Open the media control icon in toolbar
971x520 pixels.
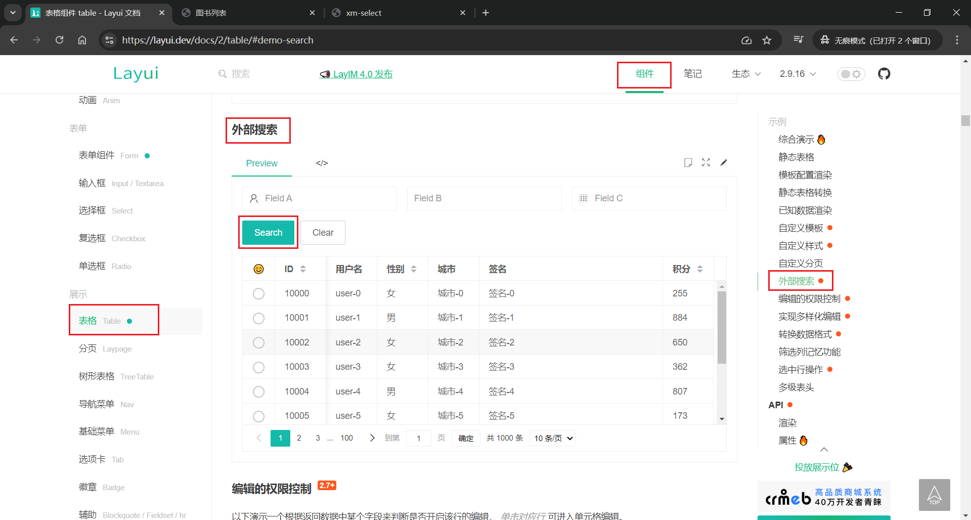[799, 40]
